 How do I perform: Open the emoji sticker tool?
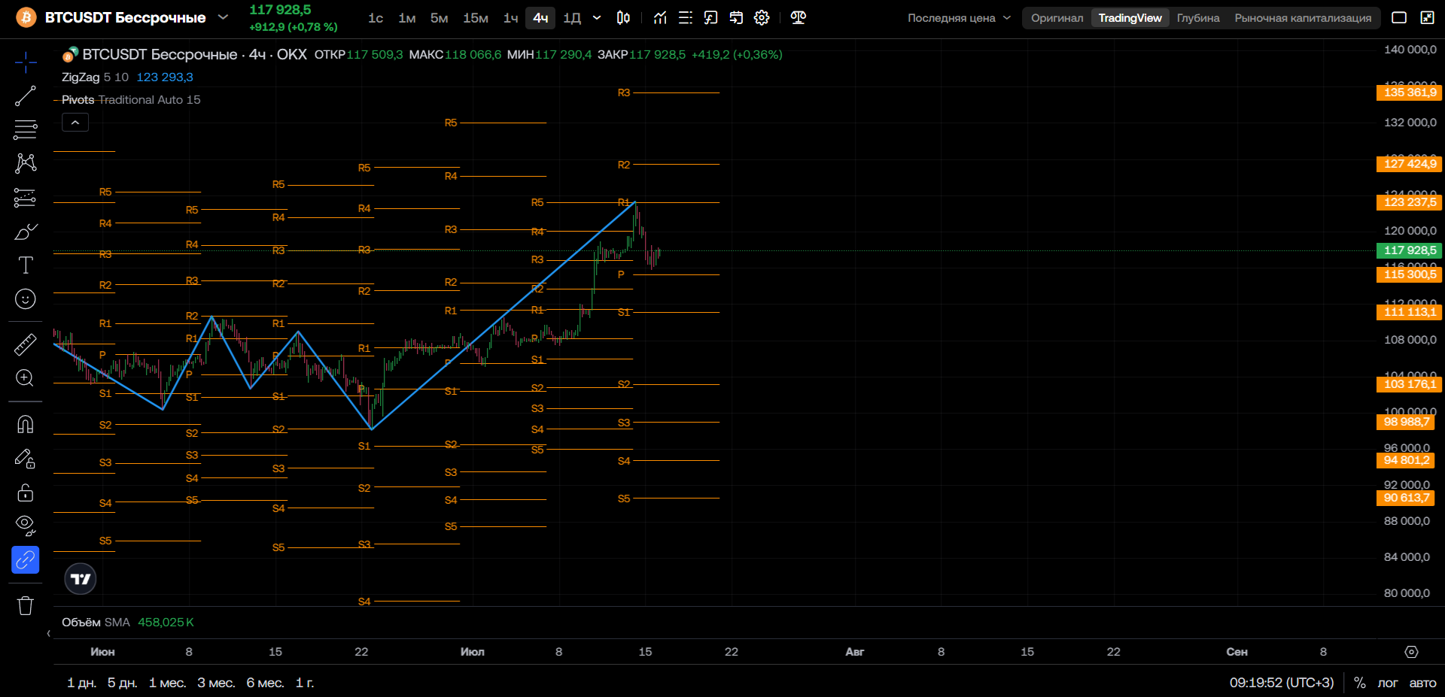(x=26, y=299)
